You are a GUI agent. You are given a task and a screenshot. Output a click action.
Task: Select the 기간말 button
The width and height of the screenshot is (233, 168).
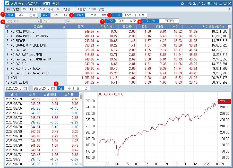[170, 21]
